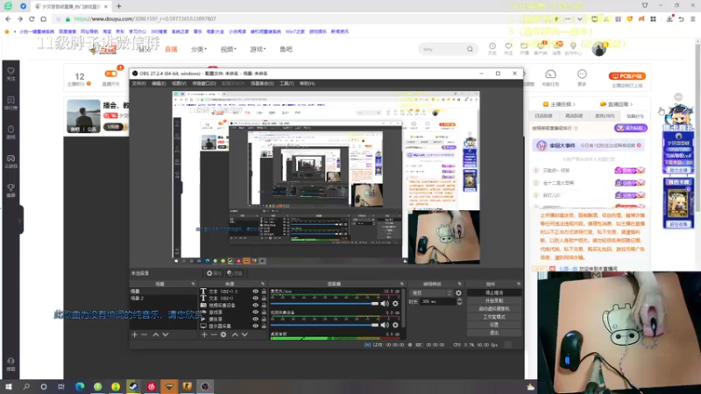Open 云游戏 gamepad icon in left sidebar
Screen dimensions: 701x394
11,161
